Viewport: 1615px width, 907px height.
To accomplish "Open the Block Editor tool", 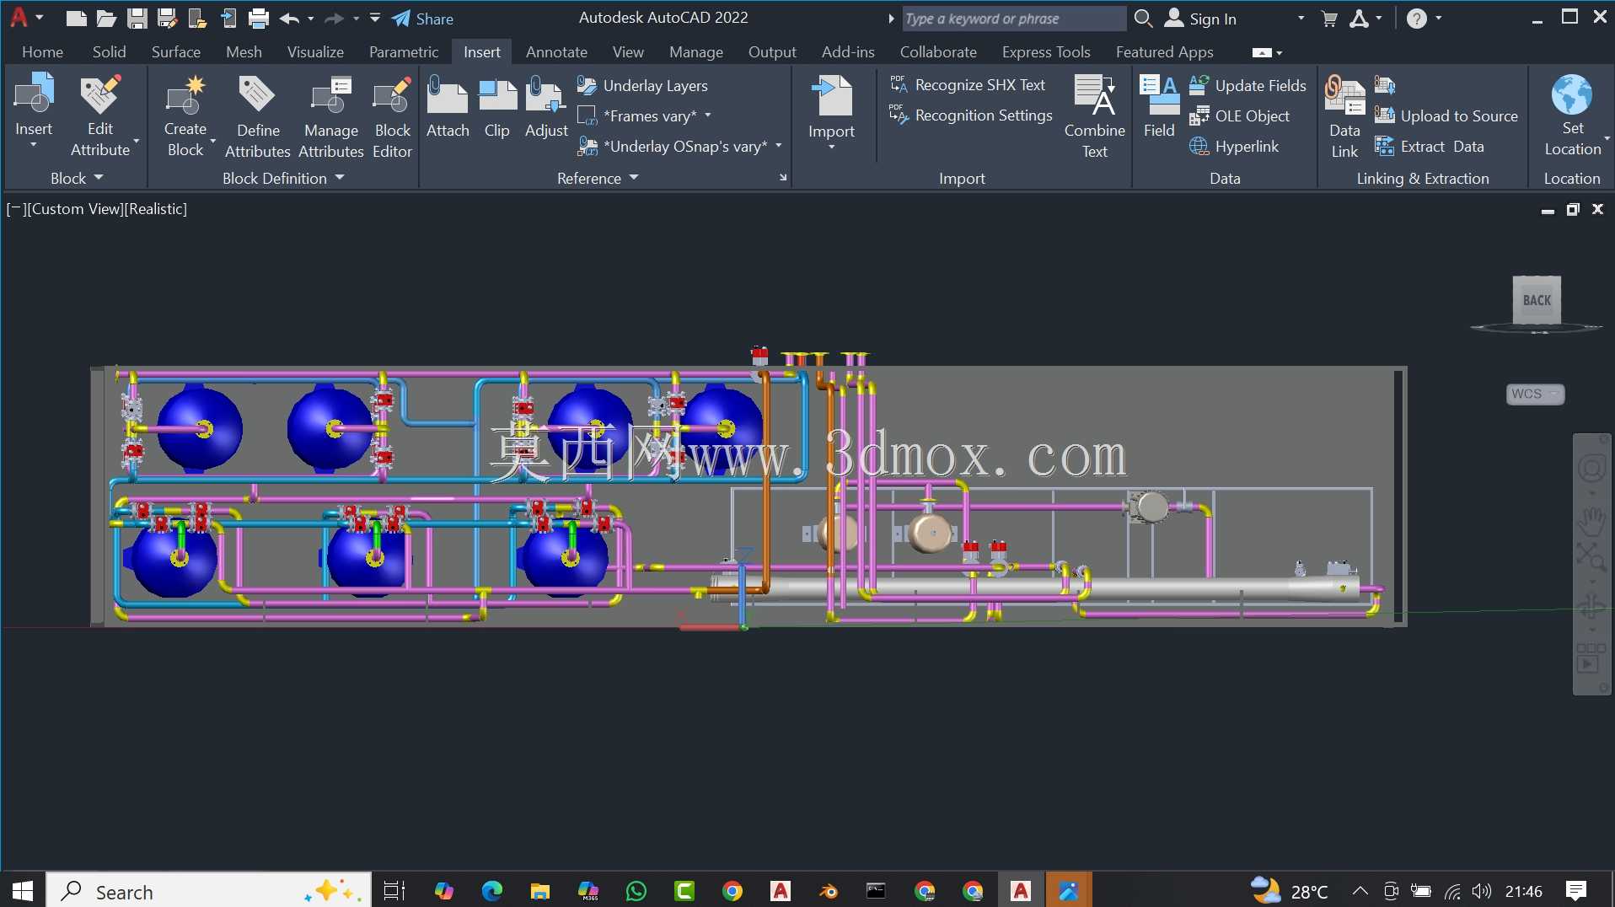I will (392, 117).
